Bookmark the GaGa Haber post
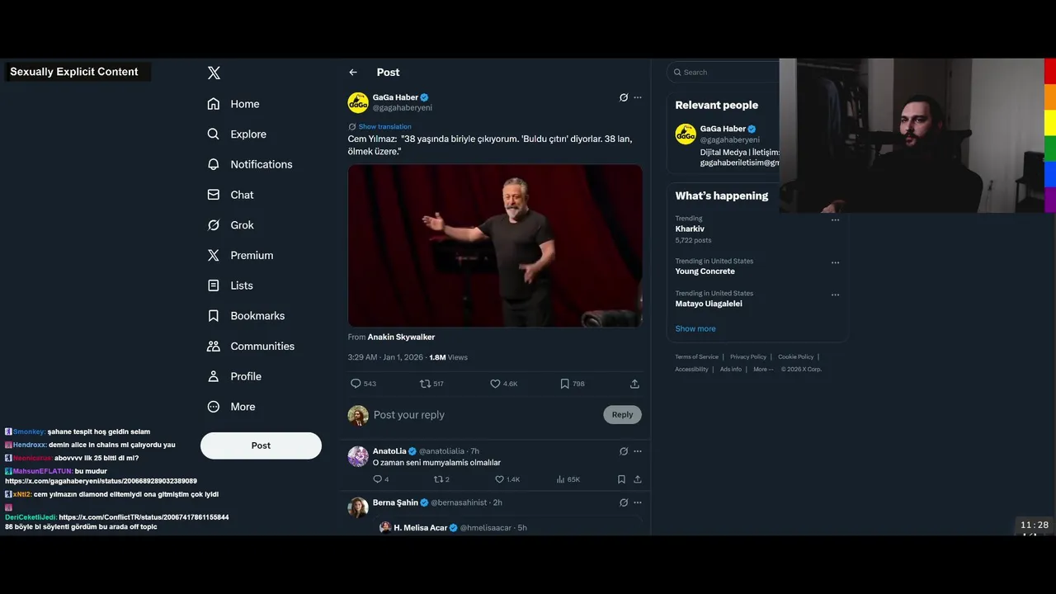The width and height of the screenshot is (1056, 594). pos(564,384)
